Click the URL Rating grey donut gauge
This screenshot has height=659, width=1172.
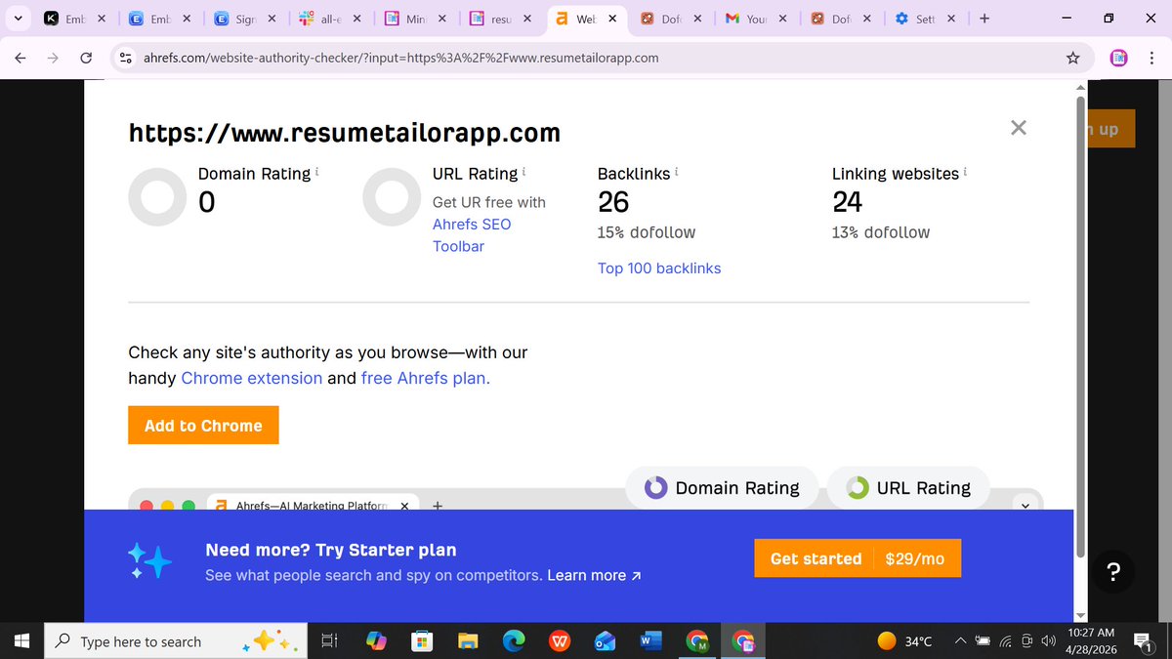coord(392,197)
